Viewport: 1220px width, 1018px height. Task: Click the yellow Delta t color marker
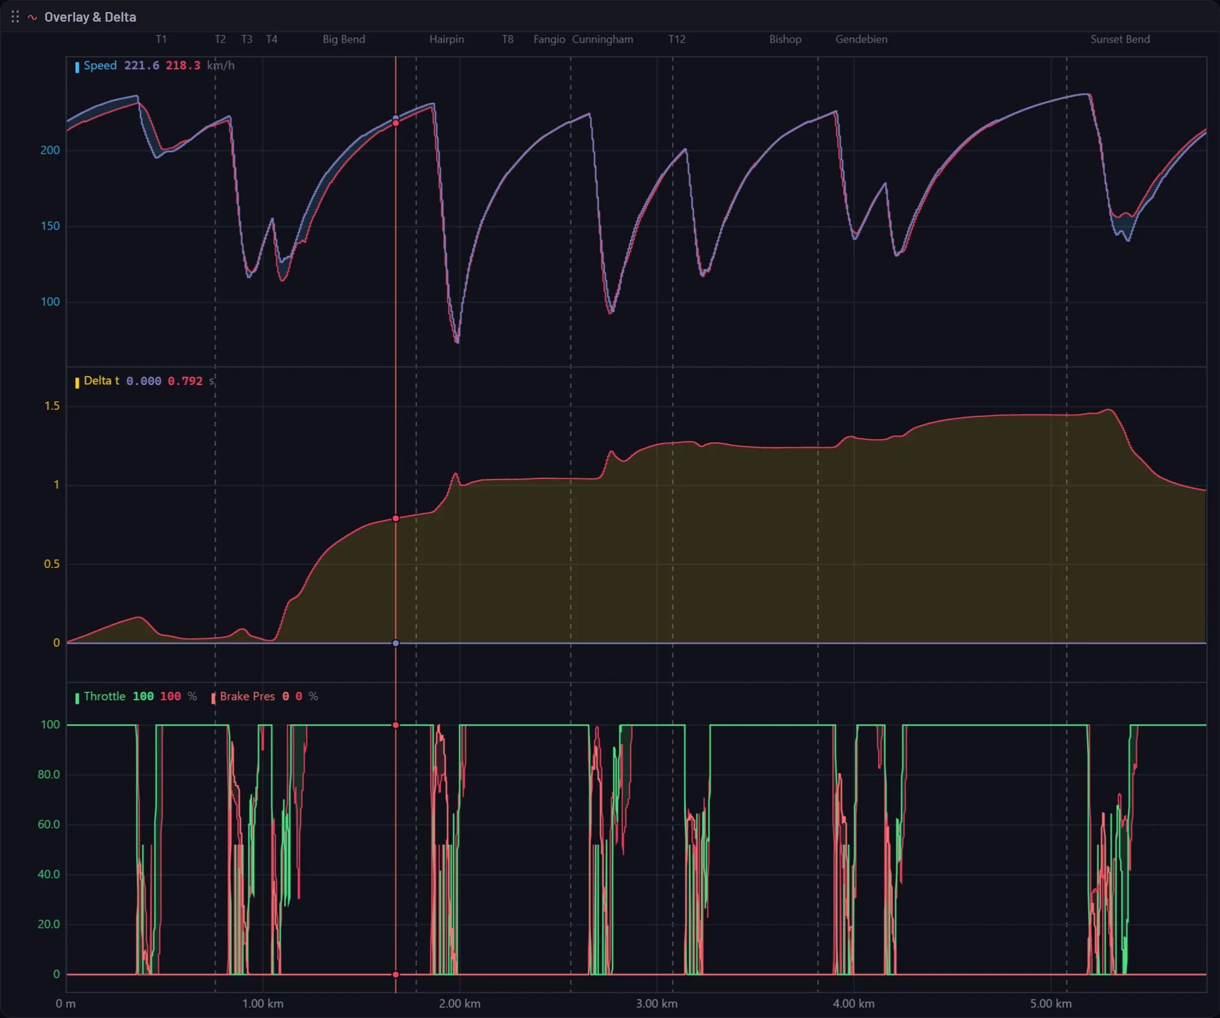(77, 383)
